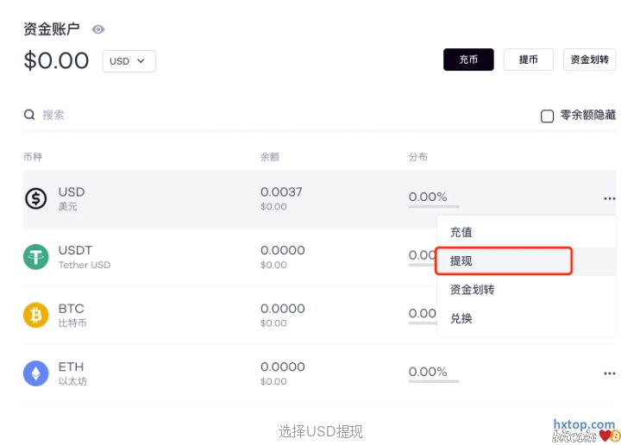The height and width of the screenshot is (445, 621).
Task: Click the 提币 button
Action: (x=528, y=60)
